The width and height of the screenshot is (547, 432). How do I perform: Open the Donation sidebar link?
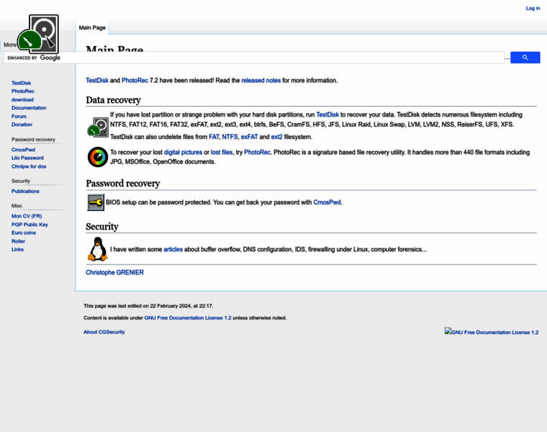point(22,125)
